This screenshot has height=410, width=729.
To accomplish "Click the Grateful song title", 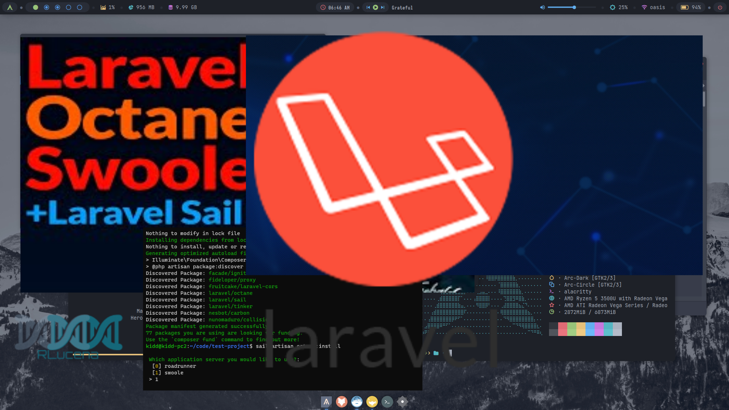I will (402, 8).
